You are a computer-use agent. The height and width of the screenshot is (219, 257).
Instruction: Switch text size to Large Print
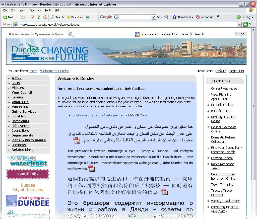(x=236, y=71)
